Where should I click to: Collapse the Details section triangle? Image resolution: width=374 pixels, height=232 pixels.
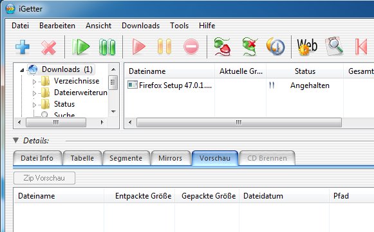pos(16,140)
